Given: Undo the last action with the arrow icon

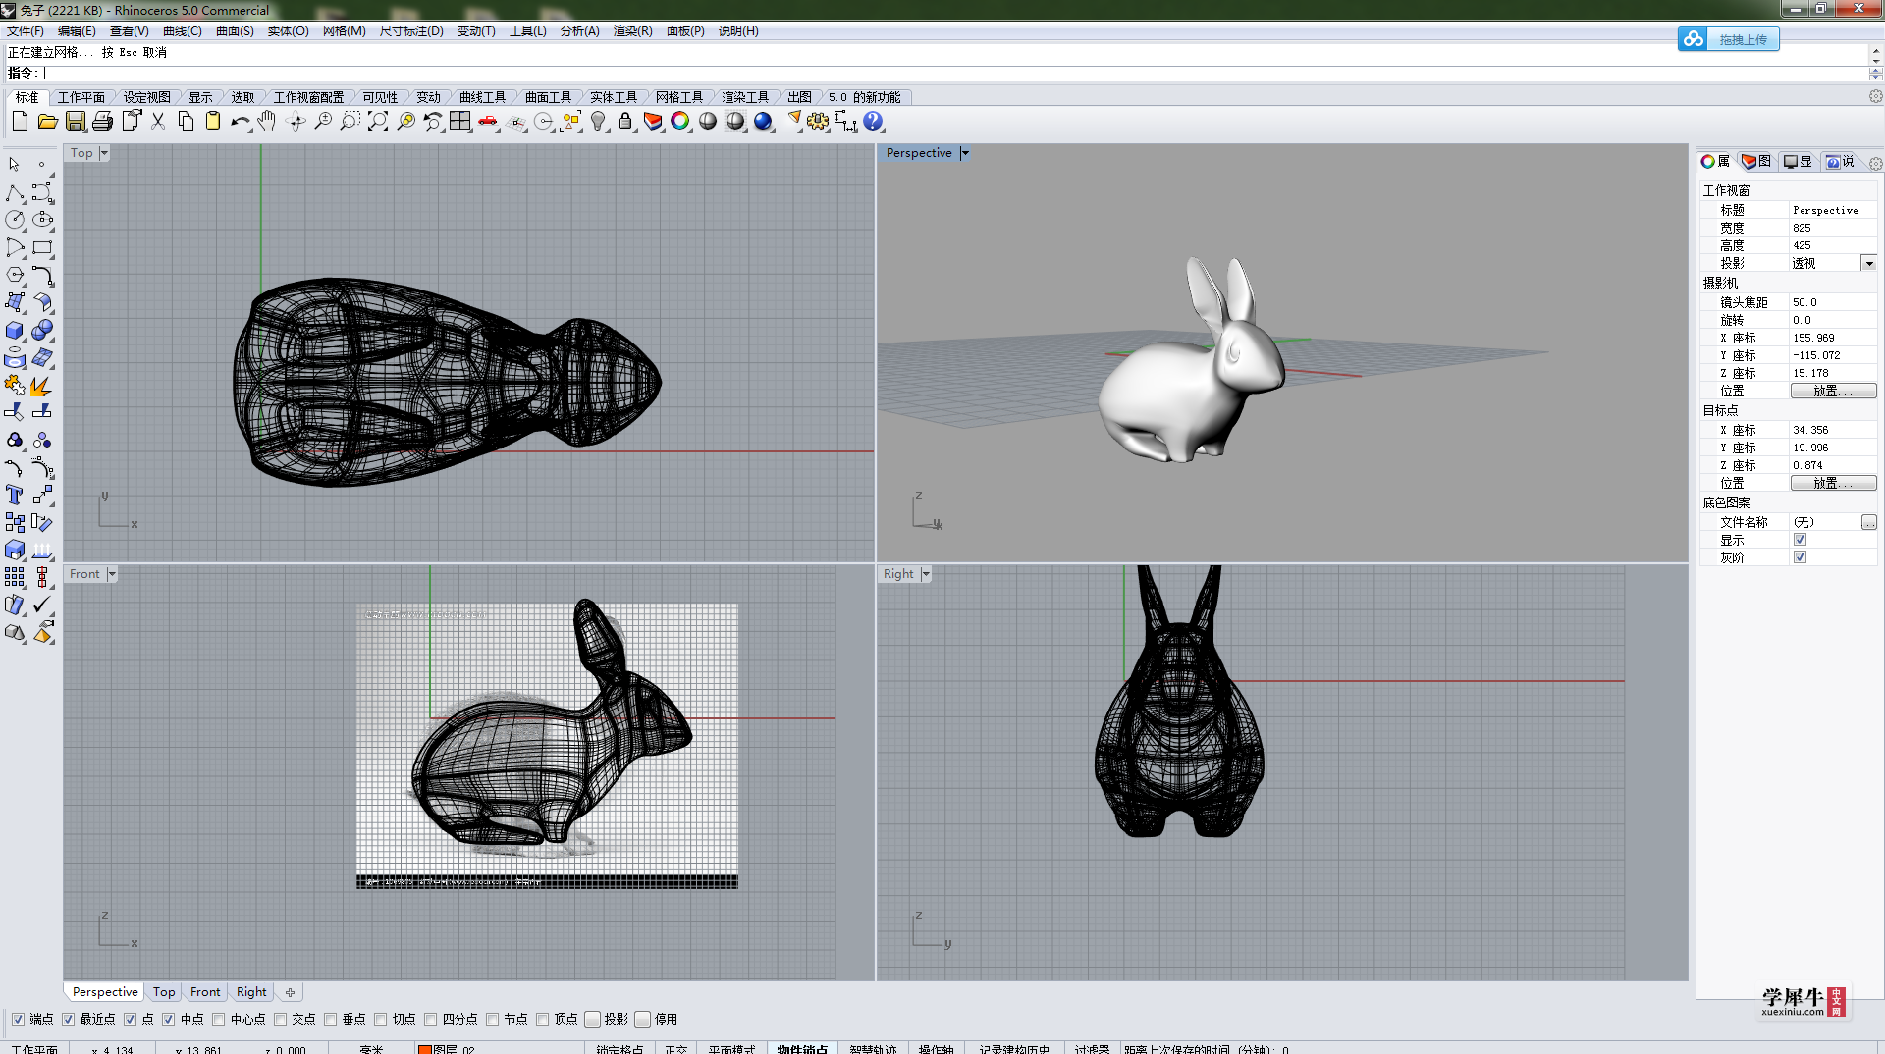Looking at the screenshot, I should [x=241, y=122].
